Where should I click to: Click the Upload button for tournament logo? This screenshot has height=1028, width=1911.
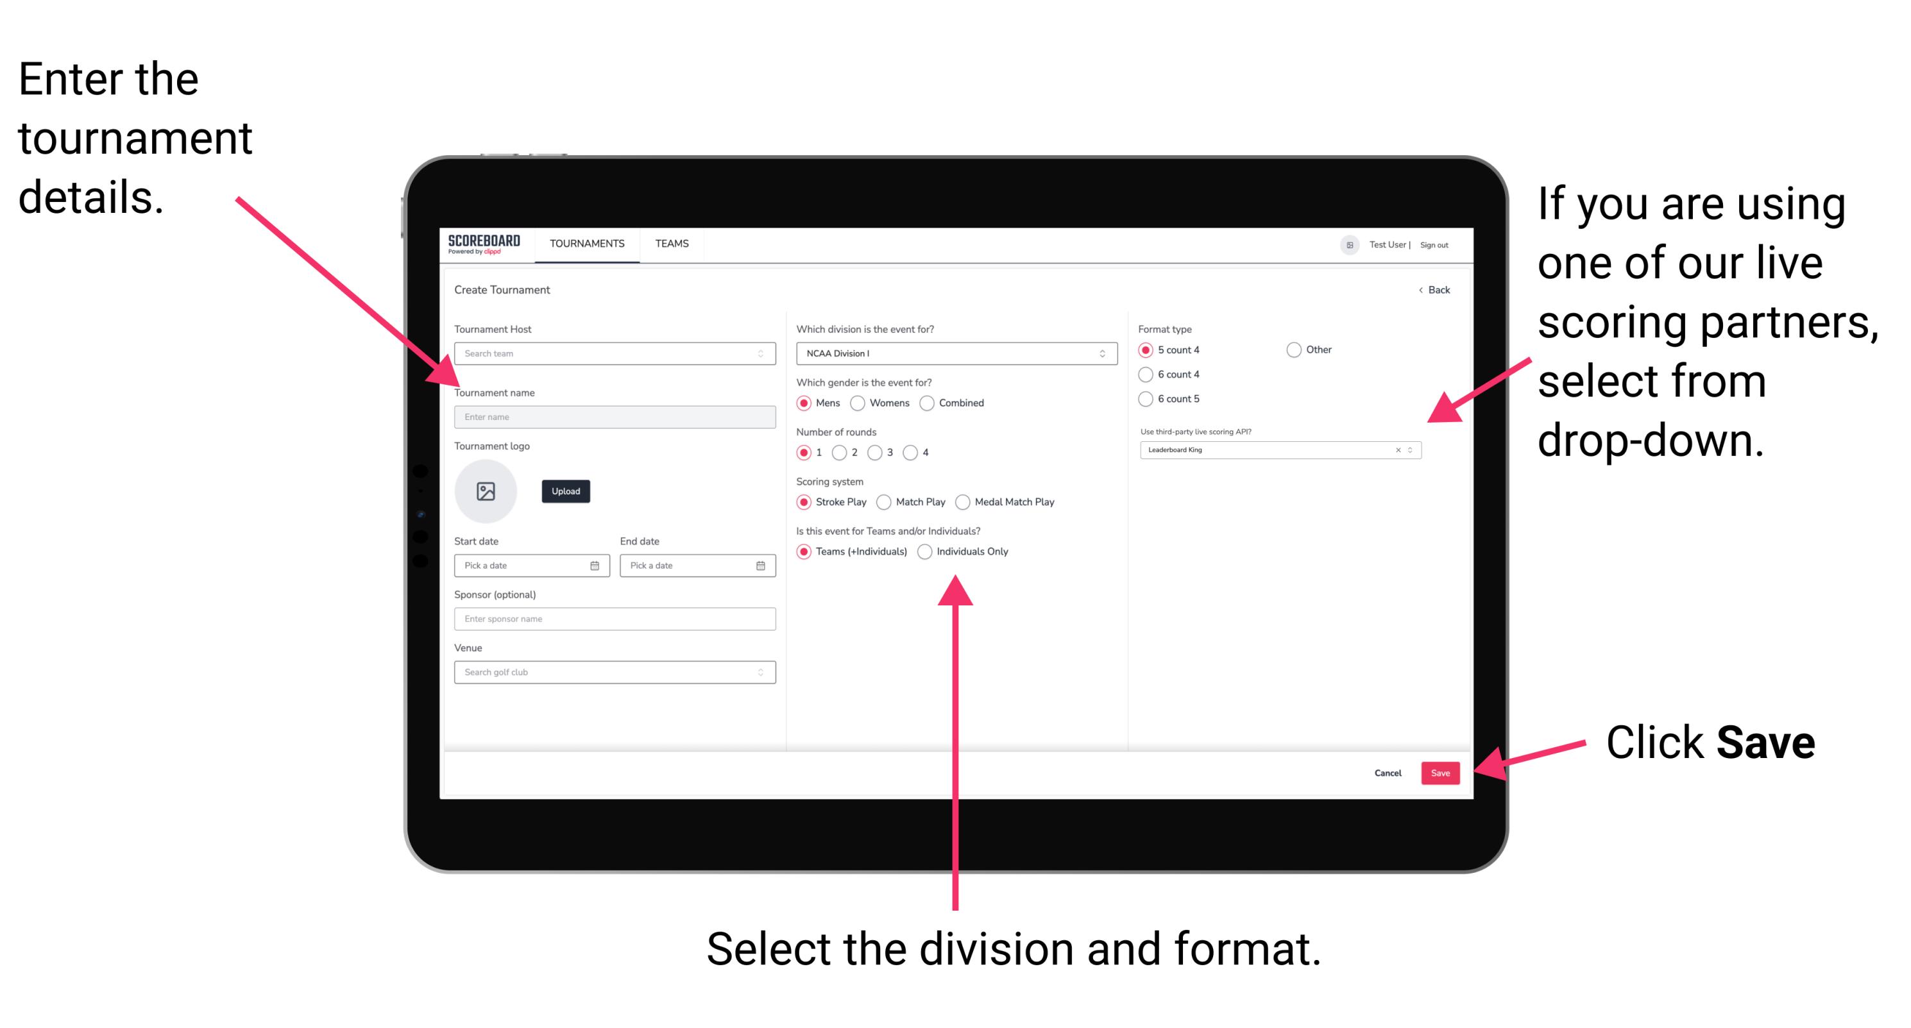pos(565,491)
